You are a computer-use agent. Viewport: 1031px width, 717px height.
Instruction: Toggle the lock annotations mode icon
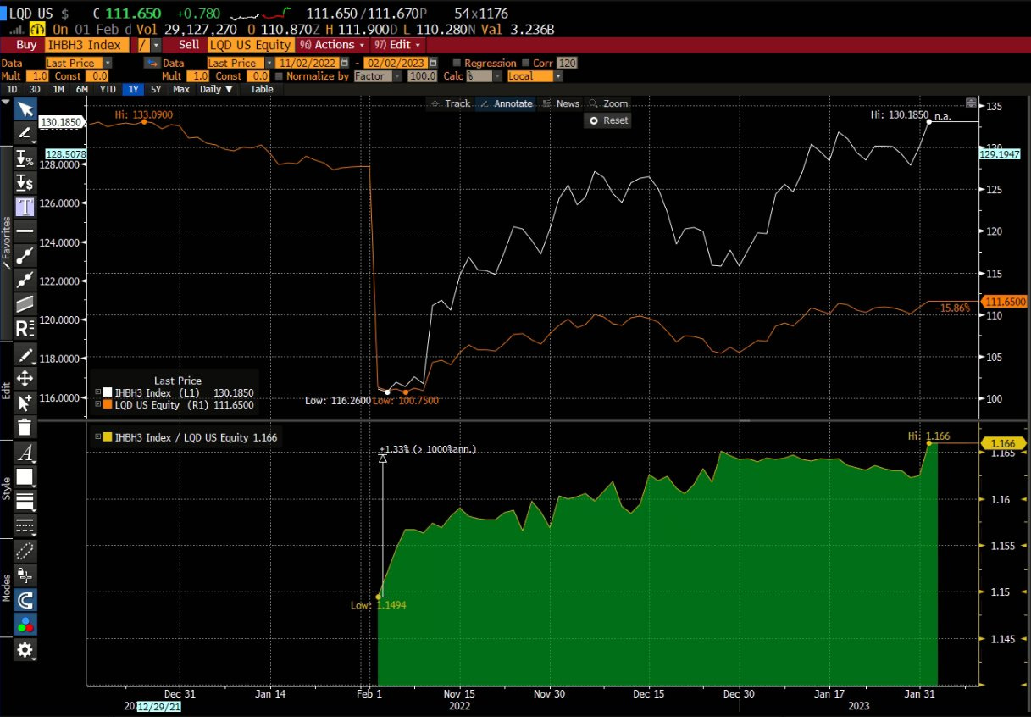pyautogui.click(x=25, y=576)
